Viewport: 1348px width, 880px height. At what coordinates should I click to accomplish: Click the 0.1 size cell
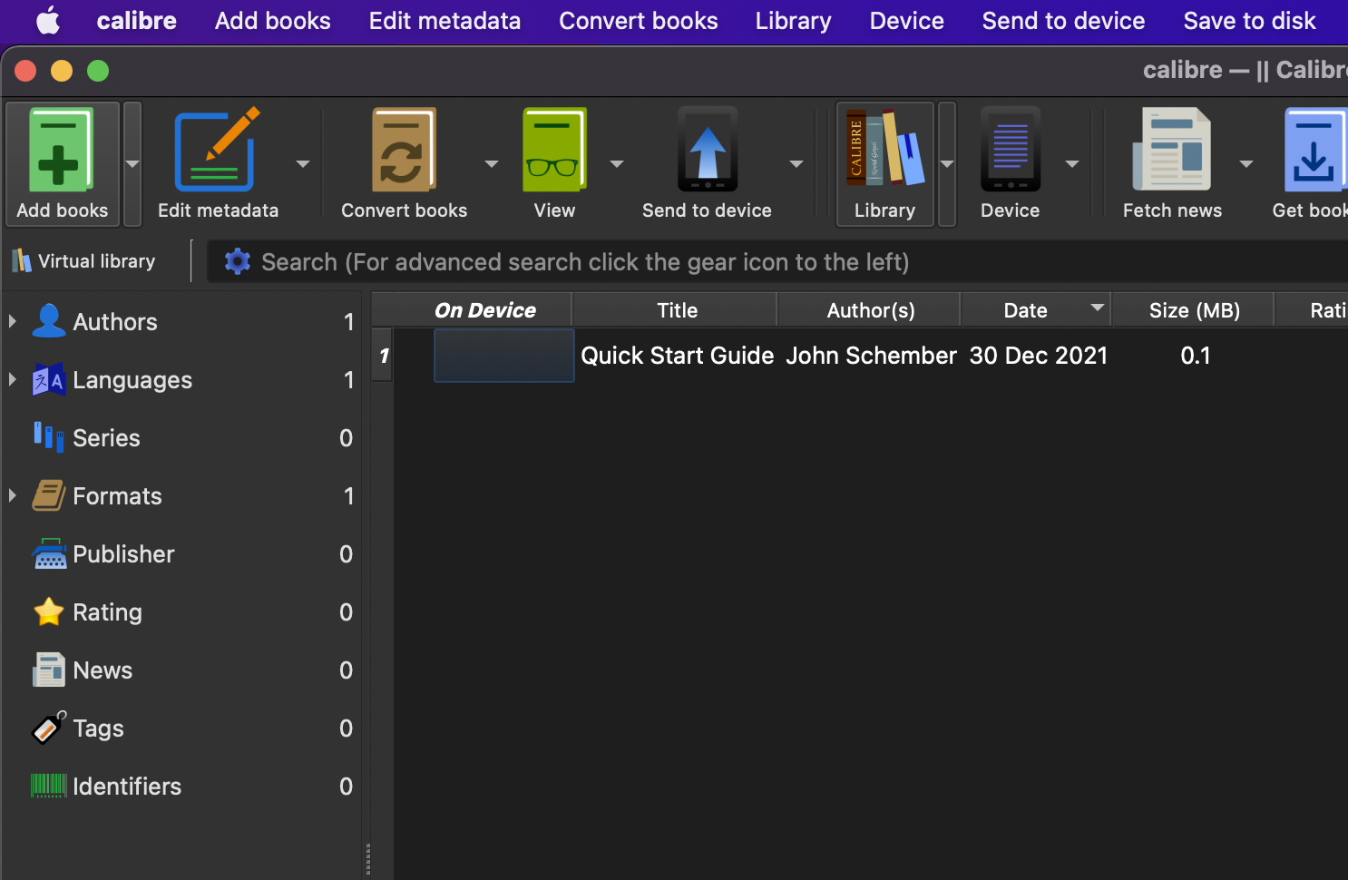(1195, 356)
